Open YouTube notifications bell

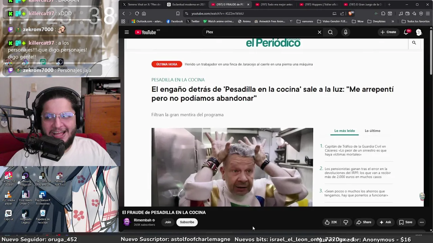click(406, 32)
